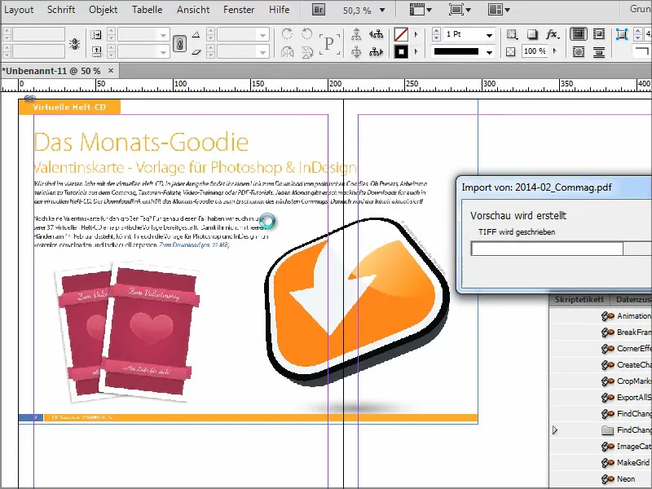Open the Layout menu
This screenshot has height=489, width=652.
(x=18, y=10)
